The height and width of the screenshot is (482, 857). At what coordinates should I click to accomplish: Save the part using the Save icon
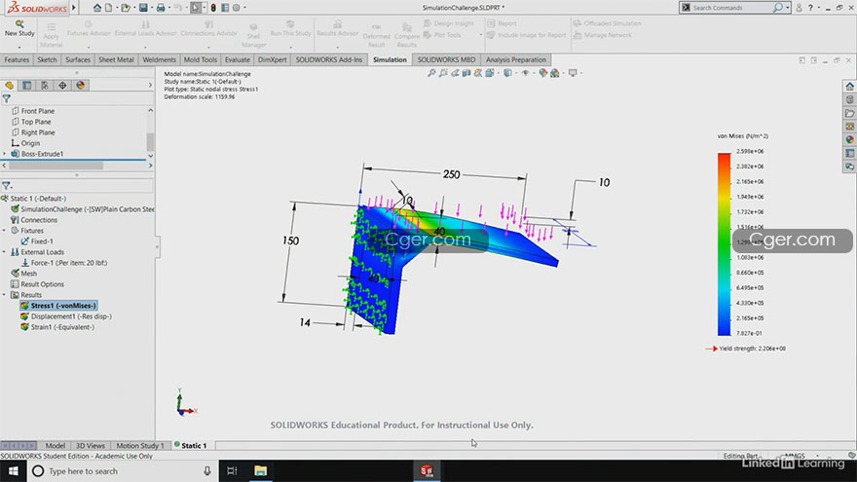(x=143, y=8)
